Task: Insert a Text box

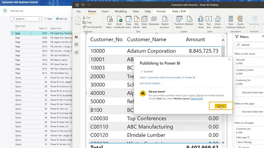Action: coord(209,22)
